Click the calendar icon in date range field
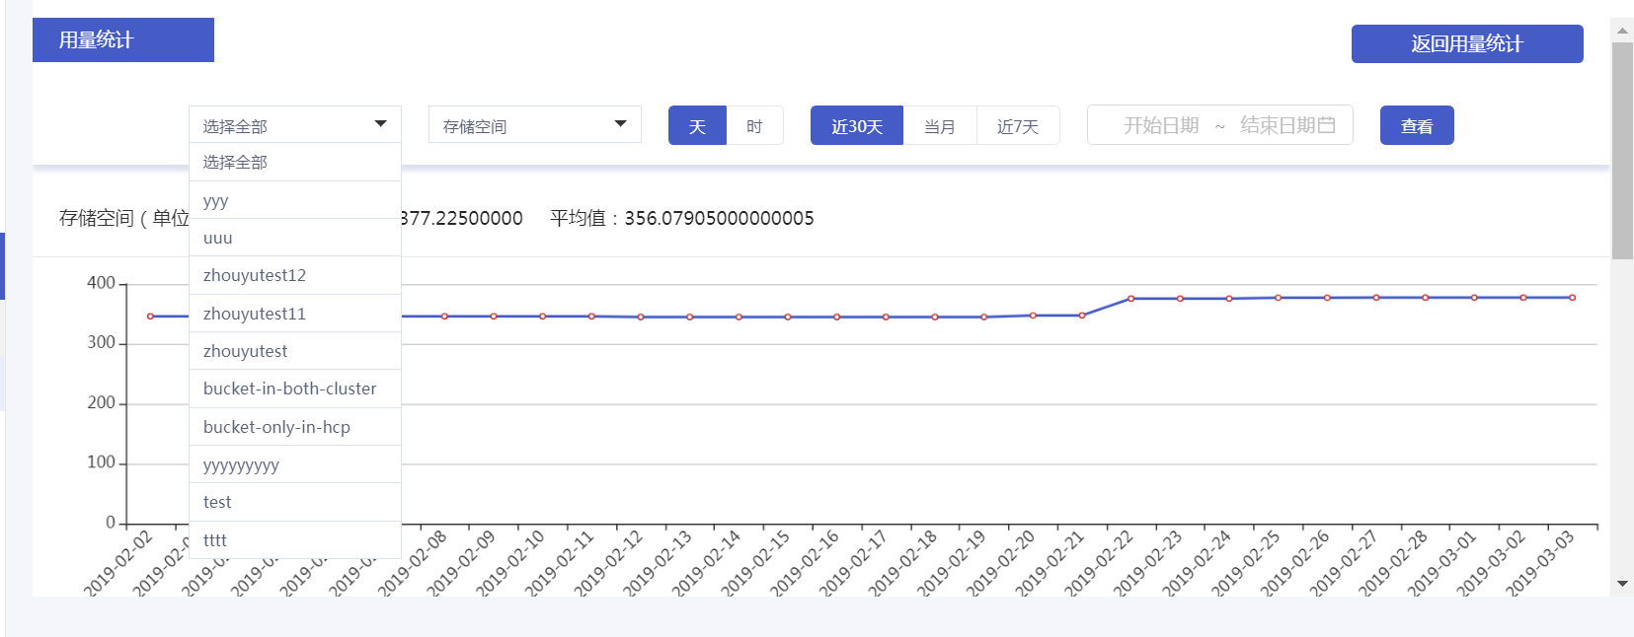 click(x=1327, y=125)
